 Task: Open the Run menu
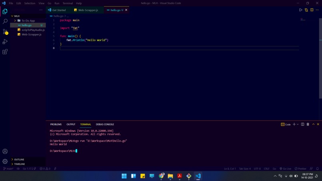pyautogui.click(x=57, y=3)
